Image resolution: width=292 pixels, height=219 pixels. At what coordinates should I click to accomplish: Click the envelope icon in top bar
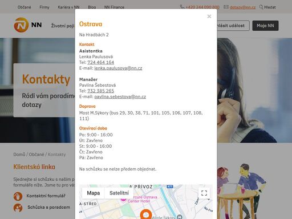click(226, 7)
